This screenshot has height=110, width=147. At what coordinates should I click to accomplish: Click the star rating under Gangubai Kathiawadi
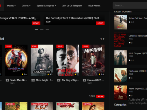click(x=131, y=43)
